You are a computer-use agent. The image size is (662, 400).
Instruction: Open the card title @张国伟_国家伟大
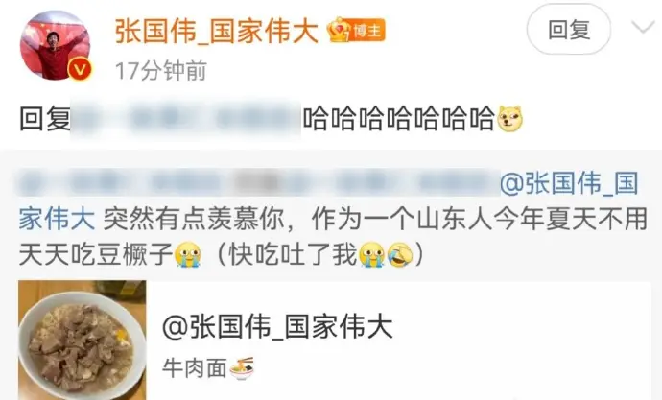pyautogui.click(x=278, y=327)
